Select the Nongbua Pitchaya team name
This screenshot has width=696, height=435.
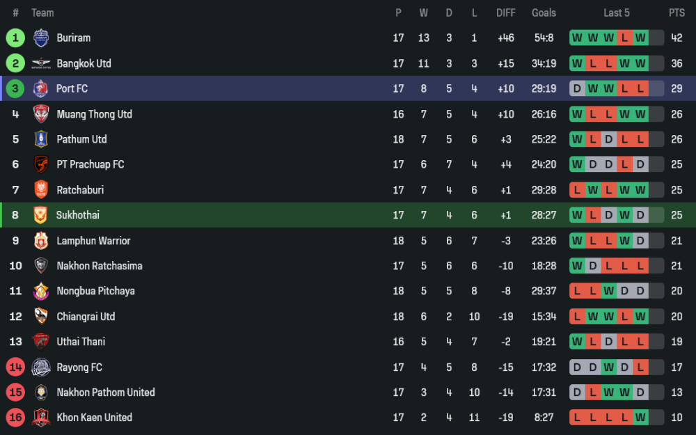pos(95,291)
